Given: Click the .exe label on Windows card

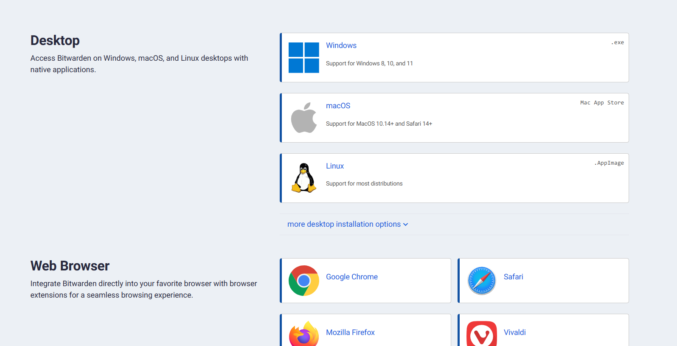Looking at the screenshot, I should [618, 42].
